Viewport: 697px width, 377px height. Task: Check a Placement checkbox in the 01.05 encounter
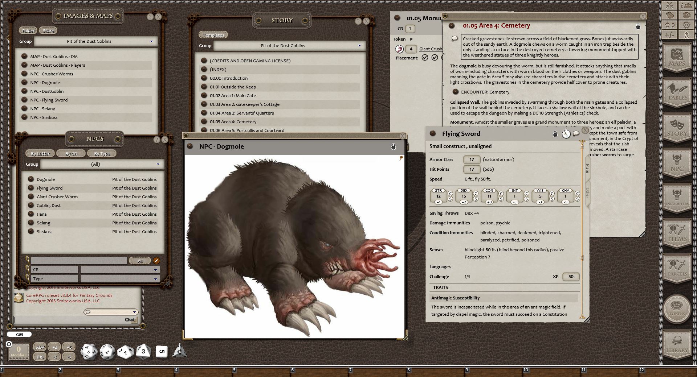coord(424,57)
